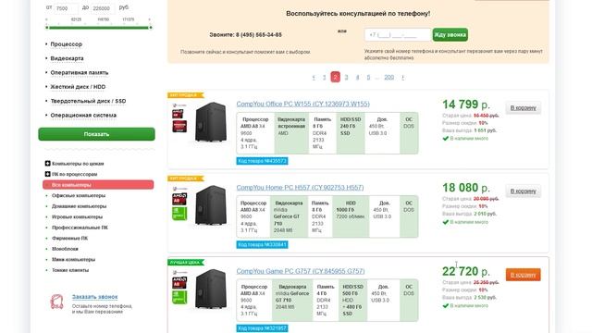Open the 'Моноблоки' category
The image size is (592, 333).
click(65, 249)
